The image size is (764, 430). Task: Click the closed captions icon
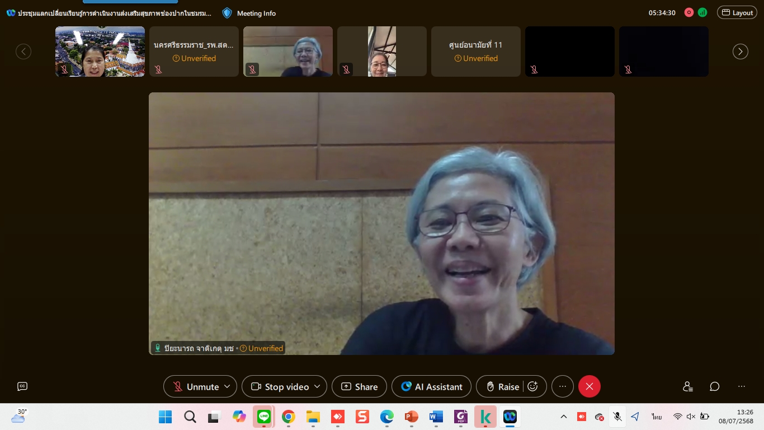pyautogui.click(x=22, y=386)
